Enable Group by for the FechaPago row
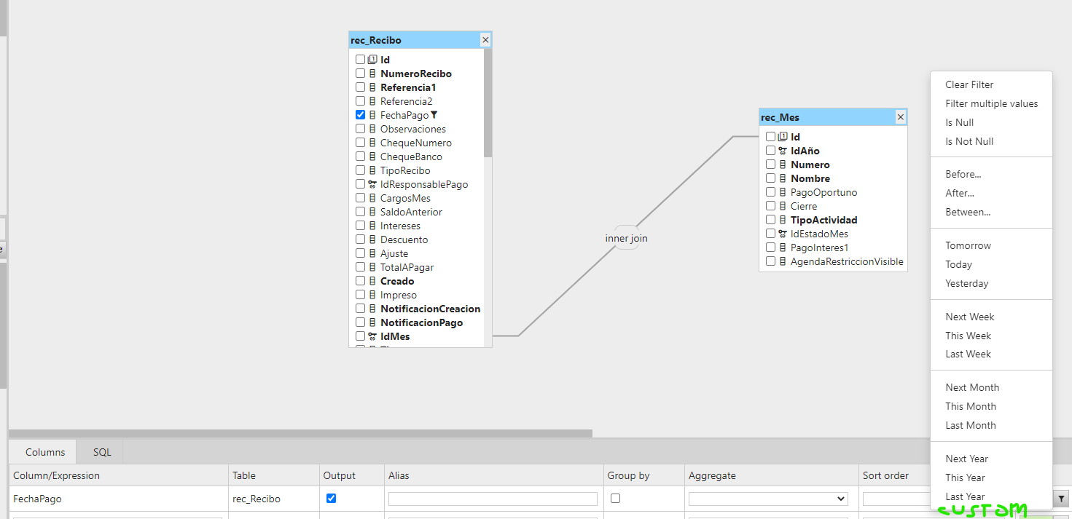 pos(615,498)
